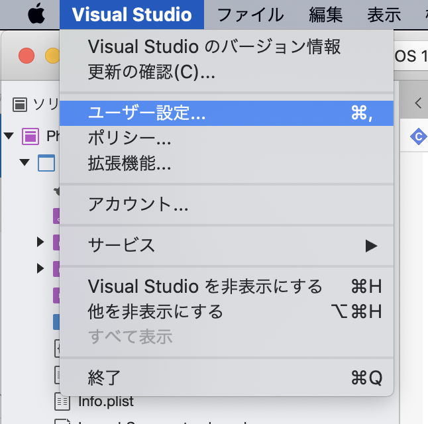Expand the サービス submenu

point(227,245)
